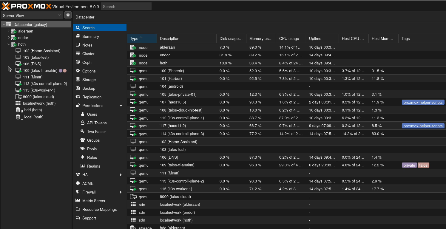Image resolution: width=446 pixels, height=229 pixels.
Task: Click the private tag on talos-tf-anakin row
Action: pyautogui.click(x=409, y=165)
